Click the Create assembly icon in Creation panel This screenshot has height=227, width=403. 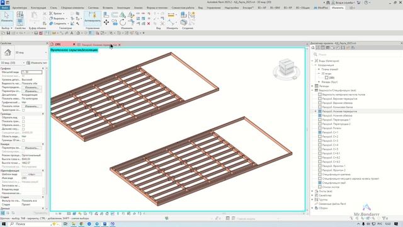pyautogui.click(x=183, y=15)
